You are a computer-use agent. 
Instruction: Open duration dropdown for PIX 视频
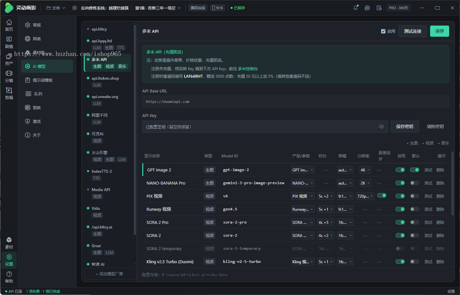pyautogui.click(x=326, y=196)
